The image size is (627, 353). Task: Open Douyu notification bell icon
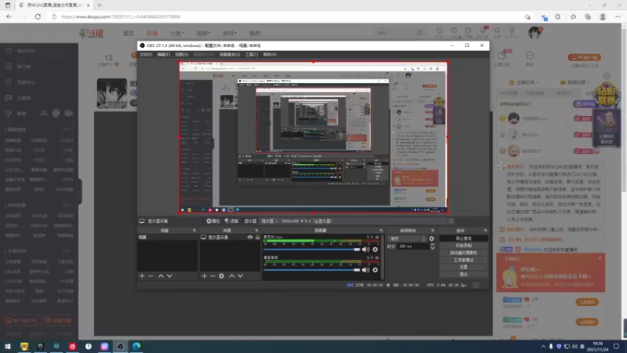click(x=497, y=31)
